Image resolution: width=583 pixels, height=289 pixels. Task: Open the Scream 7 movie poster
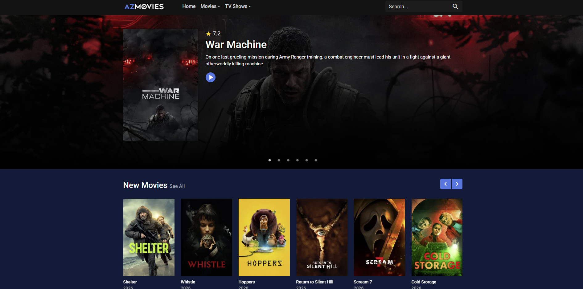pyautogui.click(x=379, y=237)
